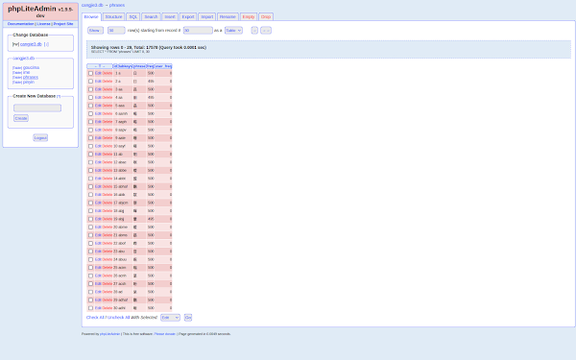The width and height of the screenshot is (576, 360).
Task: Switch to the Structure tab
Action: pos(113,17)
